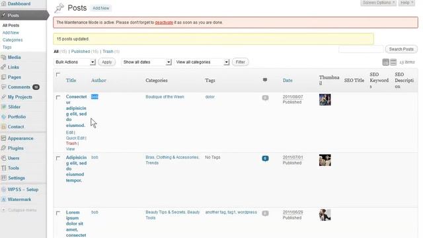This screenshot has height=238, width=423.
Task: Open comments bubble for Lorem ipsum post
Action: pos(265,213)
